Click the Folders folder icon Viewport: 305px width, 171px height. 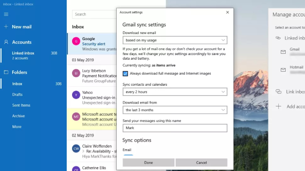tap(6, 72)
